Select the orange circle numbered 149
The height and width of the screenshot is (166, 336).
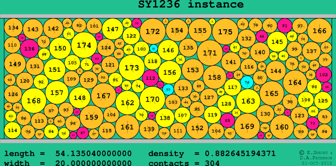click(15, 64)
